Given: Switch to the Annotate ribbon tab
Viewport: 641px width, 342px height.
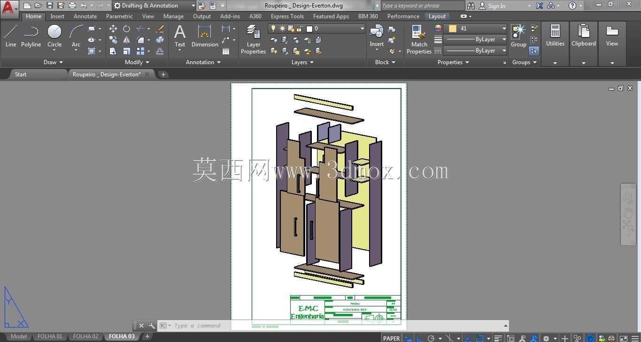Looking at the screenshot, I should [x=85, y=16].
